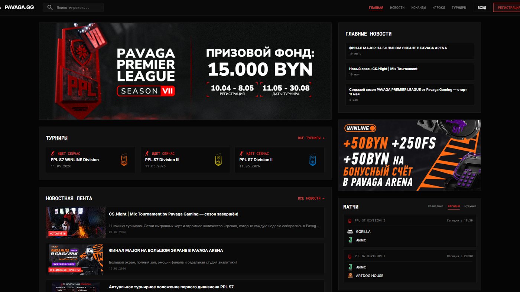Go to the КОМАНДЫ page
520x292 pixels.
click(419, 8)
